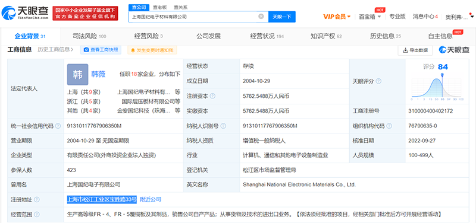The height and width of the screenshot is (223, 476).
Task: Open legal representative 韩薇 profile link
Action: pyautogui.click(x=98, y=74)
